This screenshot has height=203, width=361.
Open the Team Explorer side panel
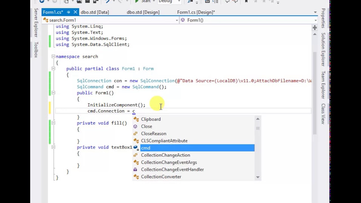(x=323, y=85)
